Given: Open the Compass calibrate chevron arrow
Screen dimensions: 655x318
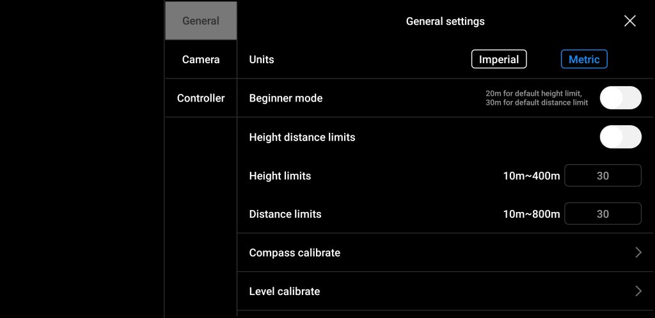Looking at the screenshot, I should pyautogui.click(x=638, y=253).
